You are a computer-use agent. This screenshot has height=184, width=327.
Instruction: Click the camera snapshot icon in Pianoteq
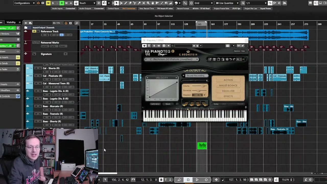pos(227,46)
